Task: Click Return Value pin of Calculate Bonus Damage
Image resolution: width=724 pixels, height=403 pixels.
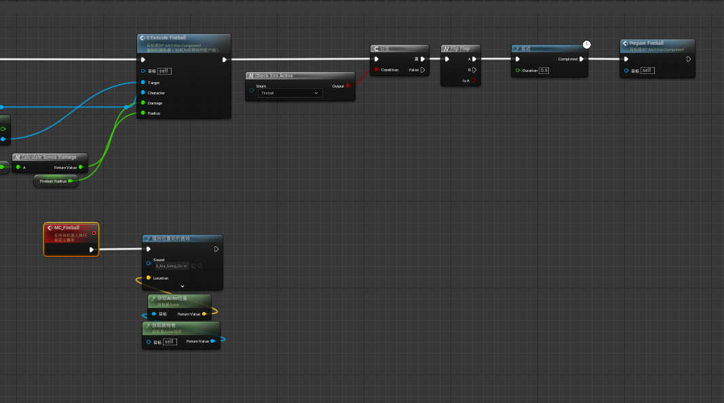Action: click(x=81, y=167)
